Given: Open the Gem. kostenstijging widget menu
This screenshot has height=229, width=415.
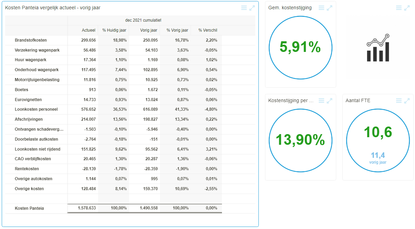Looking at the screenshot, I should [321, 8].
